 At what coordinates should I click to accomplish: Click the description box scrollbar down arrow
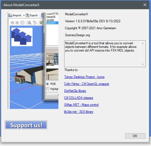pos(143,64)
